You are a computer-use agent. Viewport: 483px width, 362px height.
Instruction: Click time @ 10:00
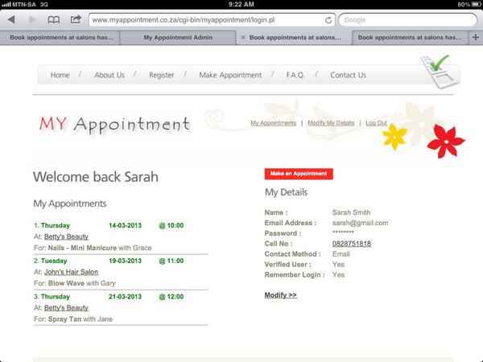click(x=171, y=225)
